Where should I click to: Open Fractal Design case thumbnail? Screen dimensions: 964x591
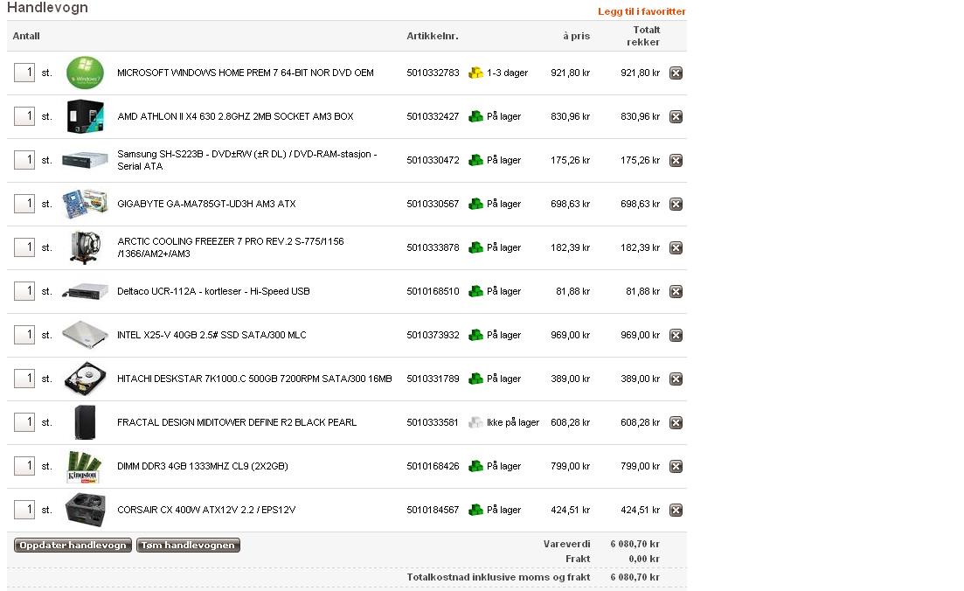pos(85,422)
